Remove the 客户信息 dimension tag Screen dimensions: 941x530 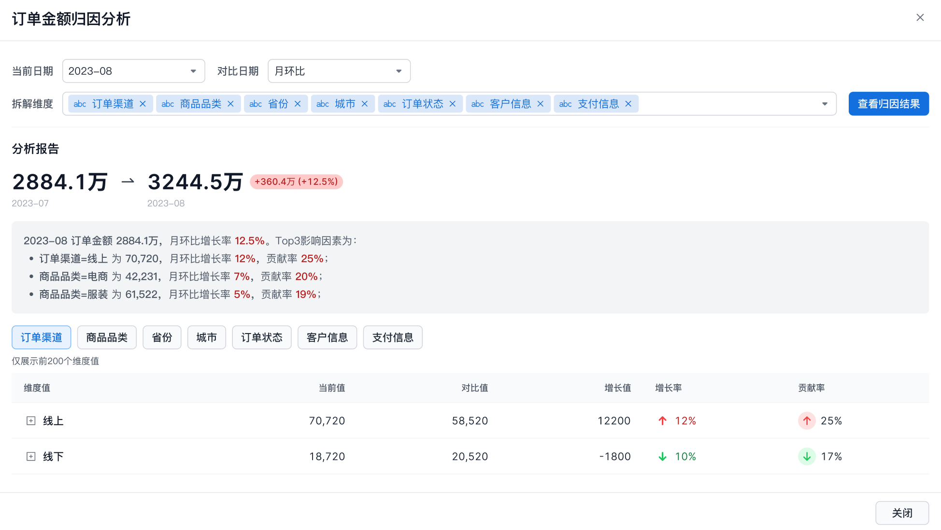click(x=541, y=104)
